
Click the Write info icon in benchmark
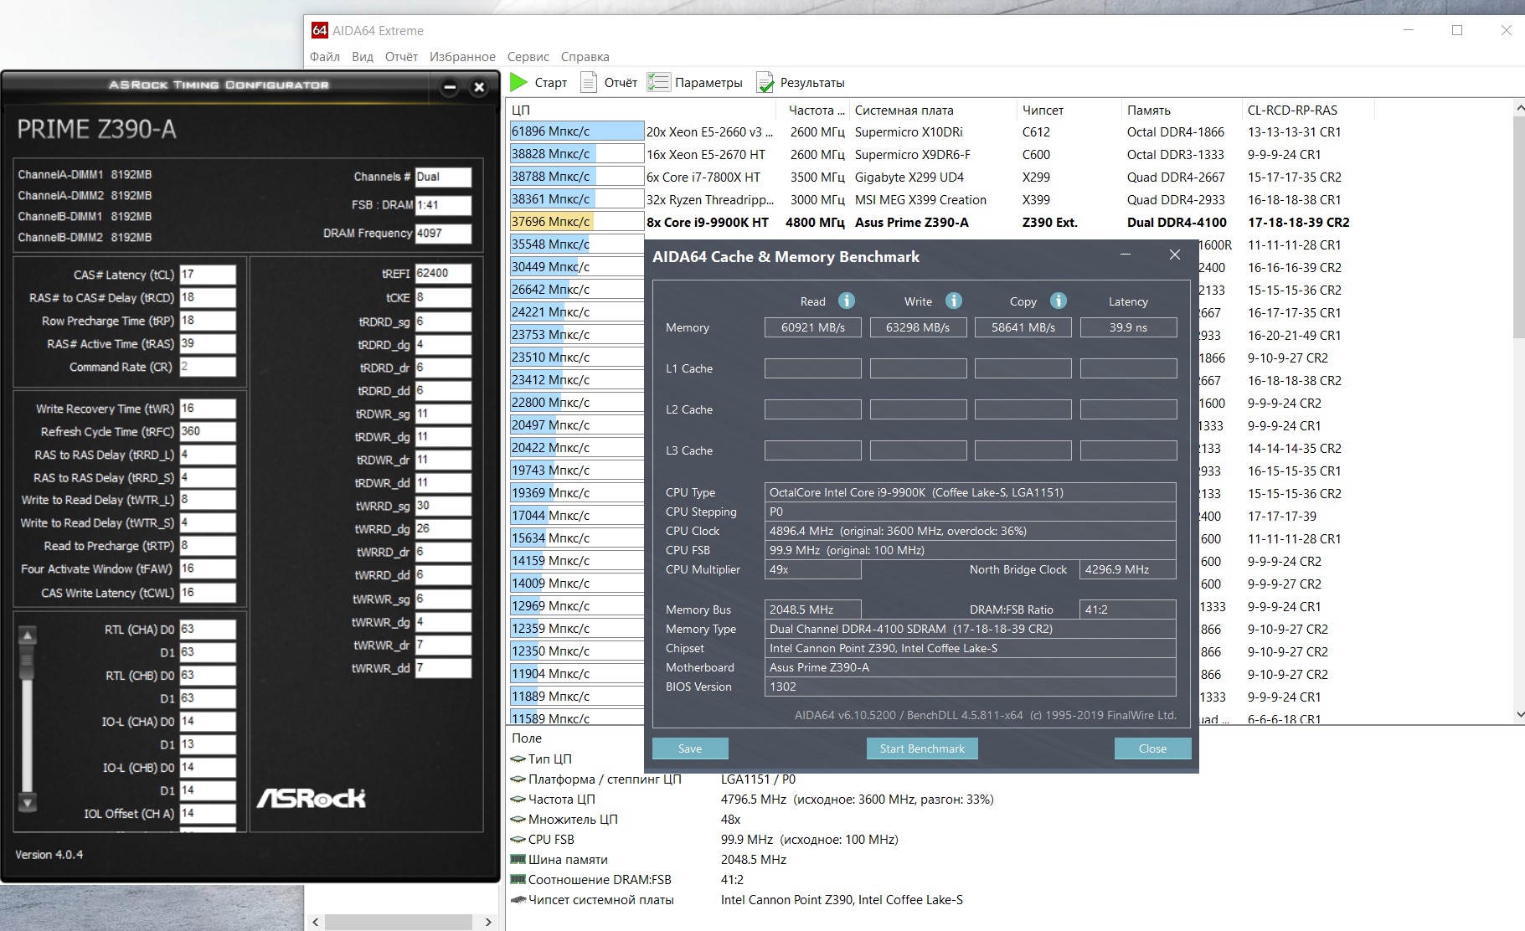click(953, 301)
